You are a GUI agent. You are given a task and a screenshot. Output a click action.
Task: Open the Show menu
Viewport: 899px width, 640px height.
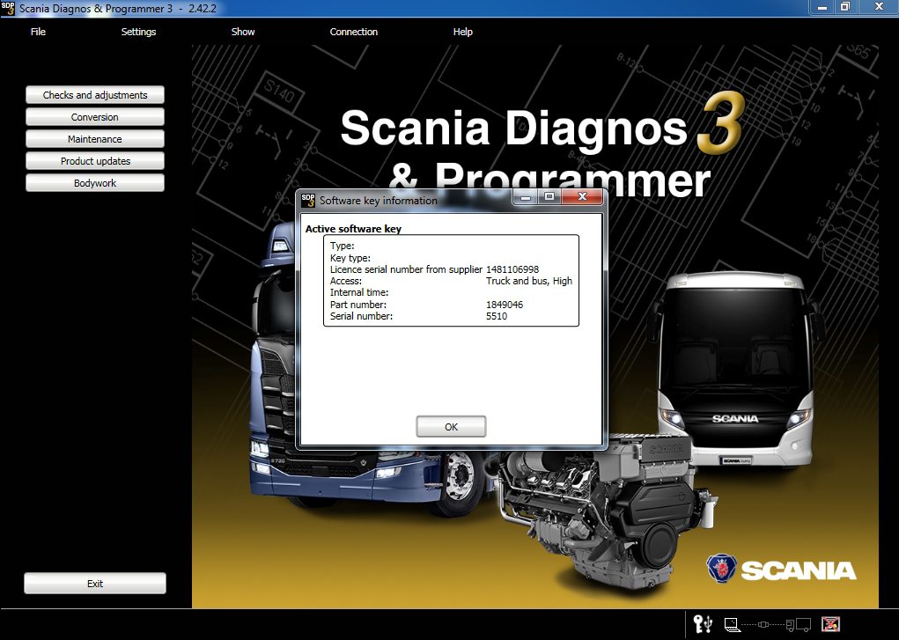point(242,32)
